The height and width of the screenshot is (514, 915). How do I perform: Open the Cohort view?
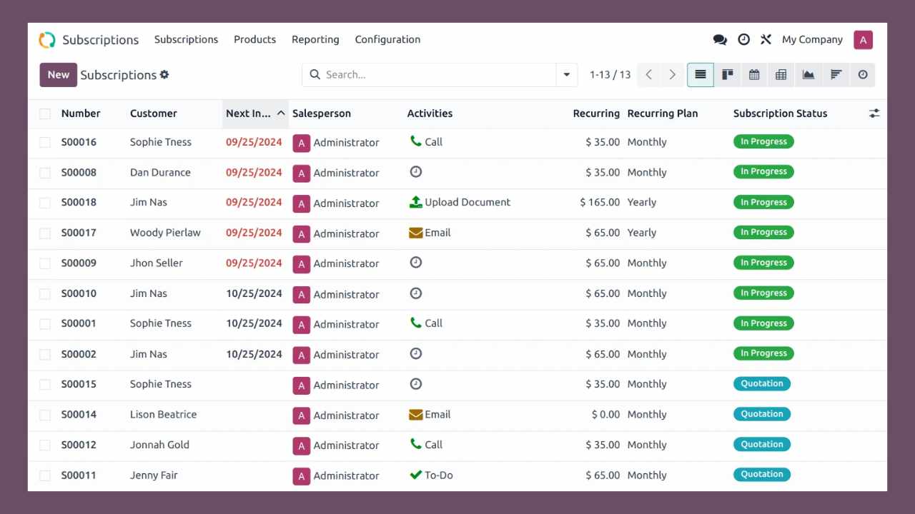click(836, 75)
